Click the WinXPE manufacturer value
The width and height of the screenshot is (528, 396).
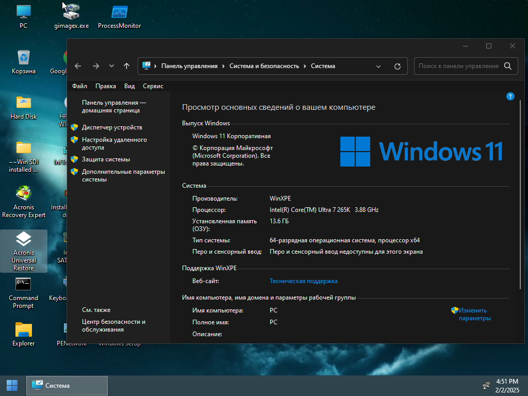(x=280, y=199)
